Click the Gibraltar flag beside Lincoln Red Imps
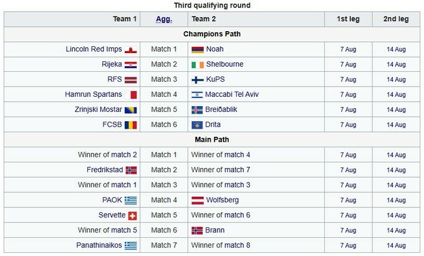The height and width of the screenshot is (256, 424). (131, 49)
